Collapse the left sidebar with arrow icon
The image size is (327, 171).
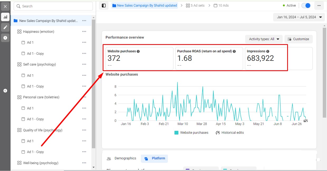pos(5,91)
